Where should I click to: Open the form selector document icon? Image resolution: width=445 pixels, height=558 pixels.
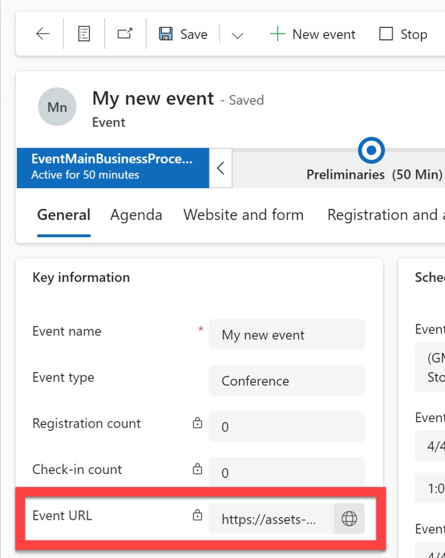click(83, 34)
